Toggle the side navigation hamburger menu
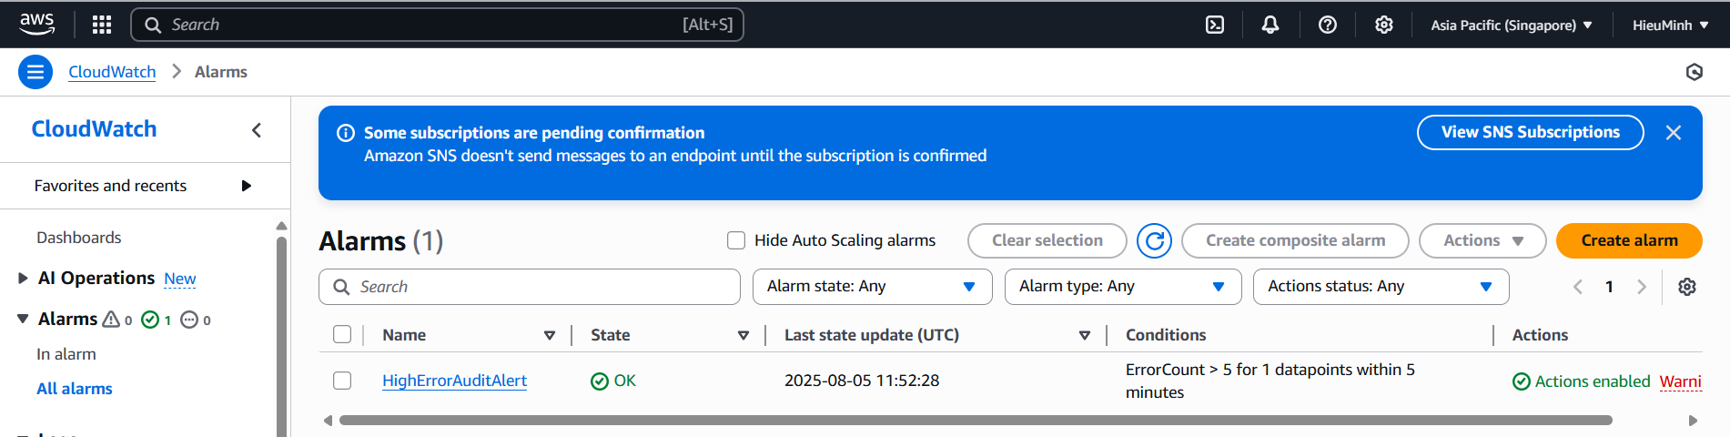1730x437 pixels. tap(35, 72)
